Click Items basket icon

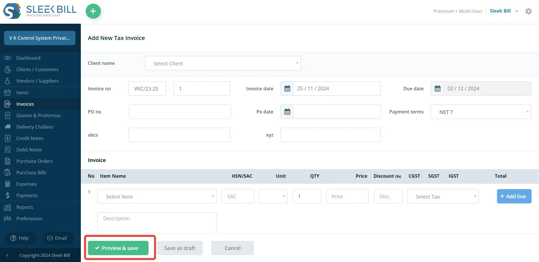(x=8, y=93)
